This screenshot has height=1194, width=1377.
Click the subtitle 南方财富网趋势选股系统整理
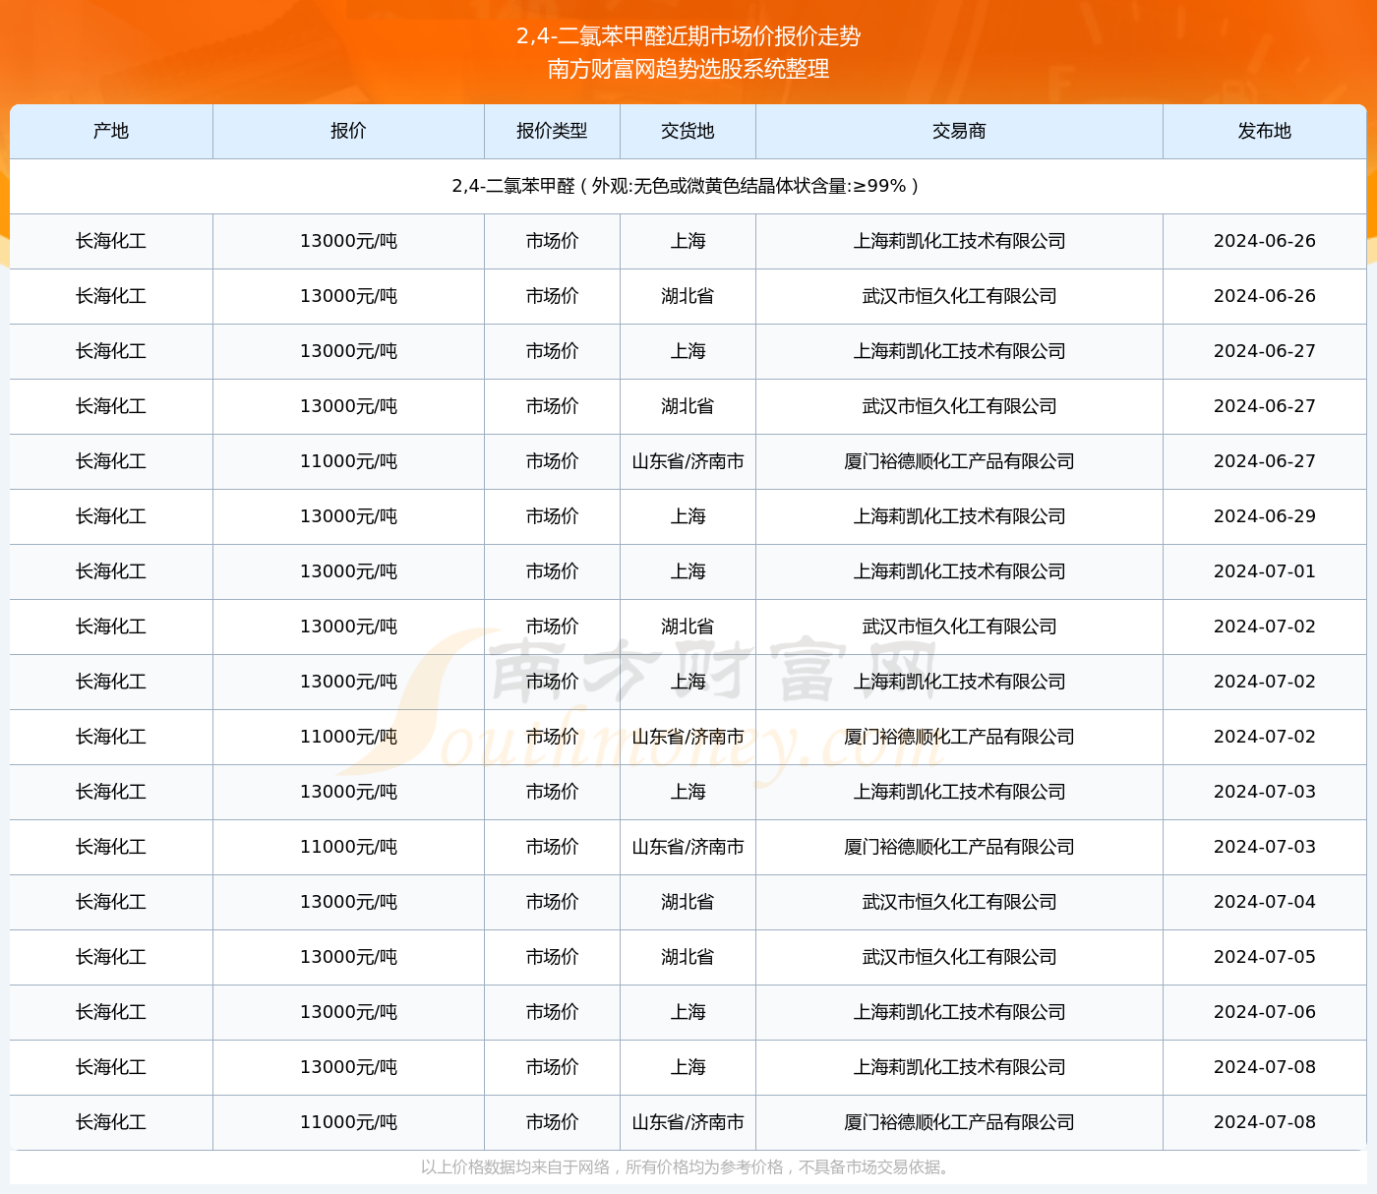tap(688, 69)
